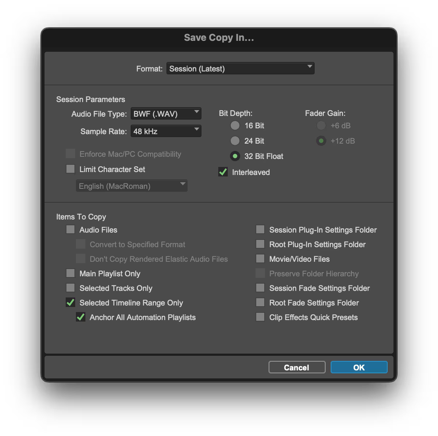Viewport: 438px width, 436px height.
Task: Click the Bit Depth label
Action: coord(235,113)
